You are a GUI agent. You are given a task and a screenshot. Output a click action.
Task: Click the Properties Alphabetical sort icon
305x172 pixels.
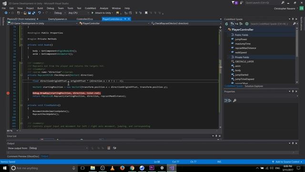230,100
